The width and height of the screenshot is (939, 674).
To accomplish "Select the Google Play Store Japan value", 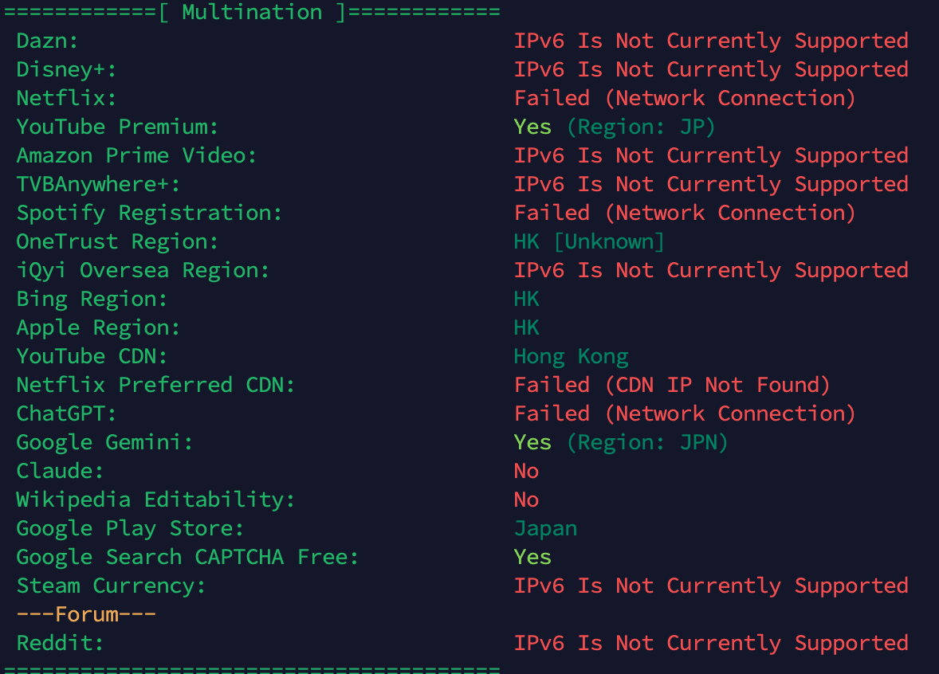I will click(x=545, y=528).
